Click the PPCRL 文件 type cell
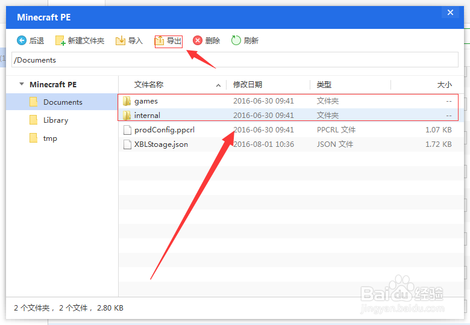This screenshot has width=470, height=325. pyautogui.click(x=336, y=130)
